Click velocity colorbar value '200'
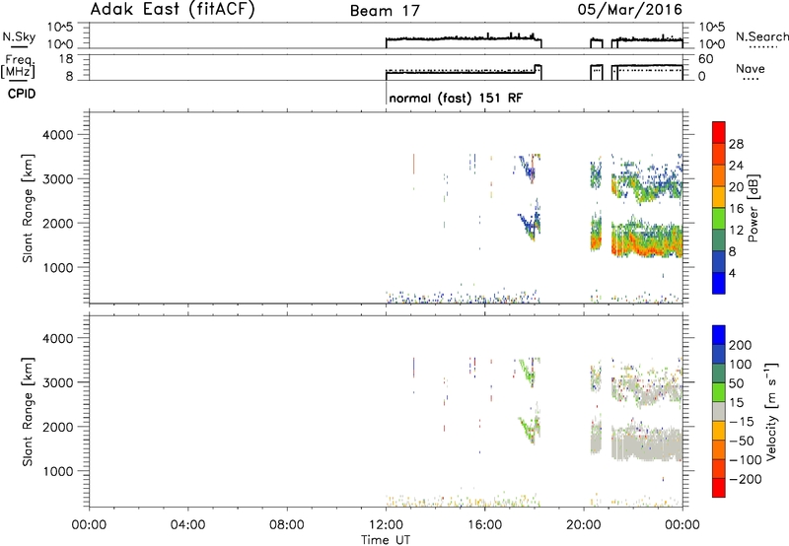Screen dimensions: 789x546 pyautogui.click(x=741, y=345)
